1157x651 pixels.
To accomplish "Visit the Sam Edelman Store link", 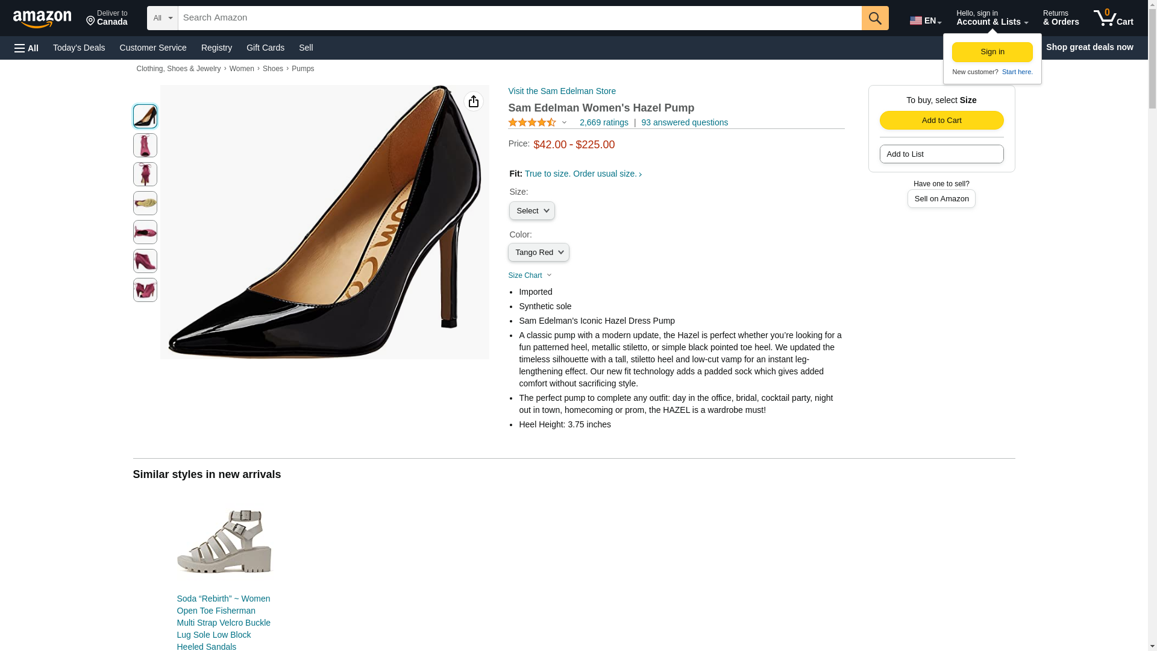I will 562,91.
